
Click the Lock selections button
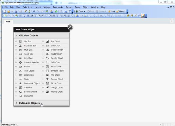click(x=112, y=11)
